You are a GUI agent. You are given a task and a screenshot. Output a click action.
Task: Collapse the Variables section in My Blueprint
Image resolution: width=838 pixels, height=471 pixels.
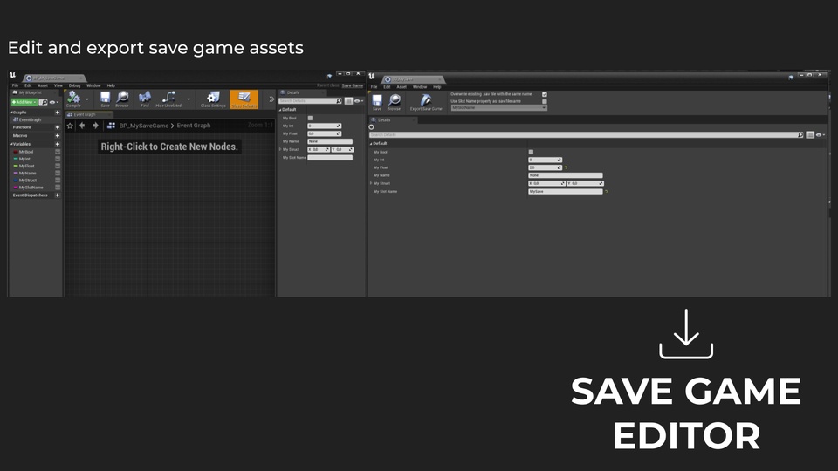[x=11, y=144]
